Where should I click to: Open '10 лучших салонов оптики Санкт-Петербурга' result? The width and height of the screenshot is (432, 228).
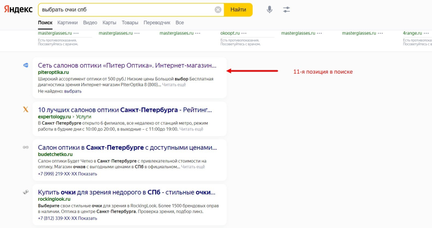[x=125, y=110]
